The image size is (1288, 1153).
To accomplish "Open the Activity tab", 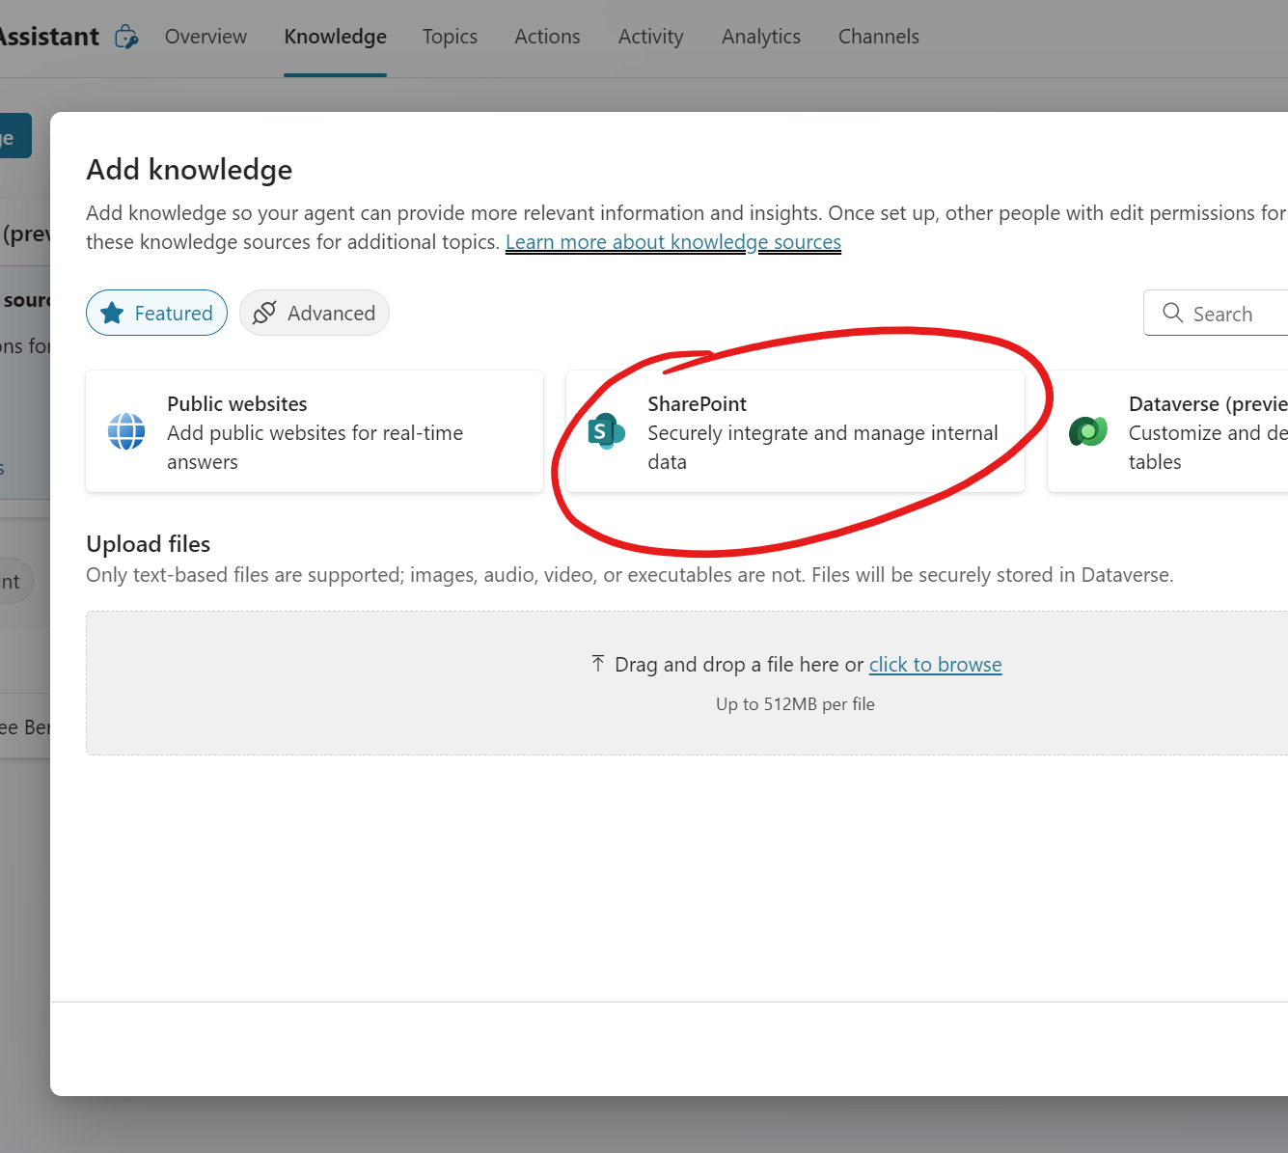I will (x=650, y=37).
